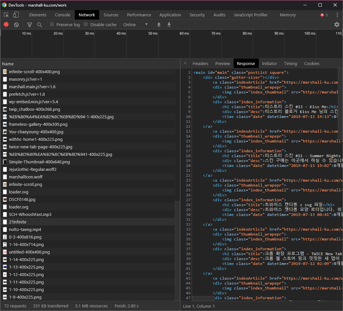Enable the Disable cache checkbox
This screenshot has height=311, width=343.
coord(86,24)
